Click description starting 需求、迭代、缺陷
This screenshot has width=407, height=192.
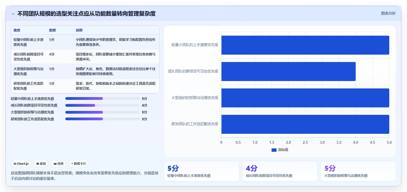click(116, 86)
